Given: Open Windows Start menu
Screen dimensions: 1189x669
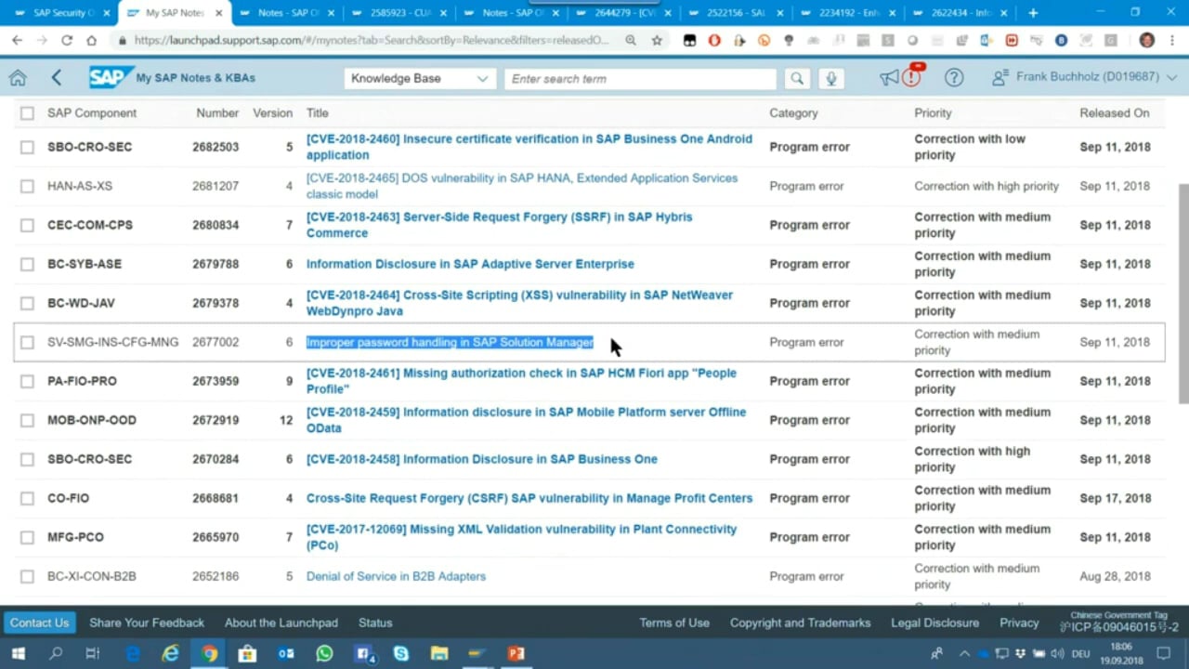Looking at the screenshot, I should coord(18,654).
